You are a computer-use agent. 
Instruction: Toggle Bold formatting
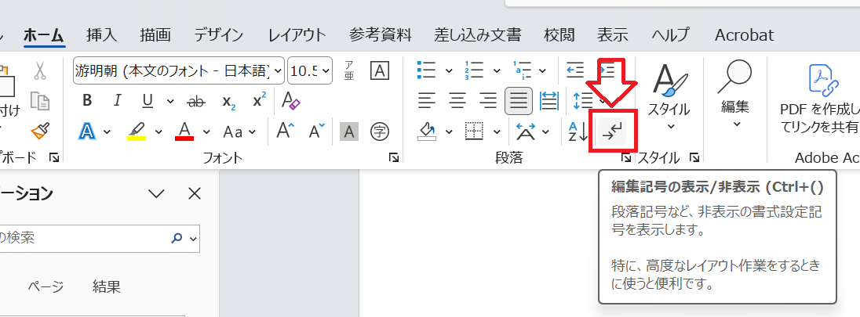click(x=86, y=101)
